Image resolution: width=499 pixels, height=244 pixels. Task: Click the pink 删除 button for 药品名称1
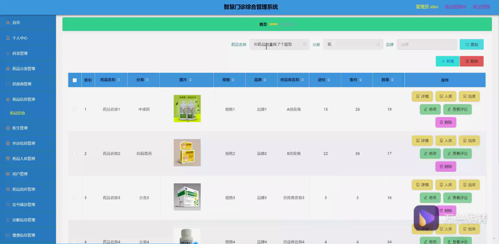(446, 122)
